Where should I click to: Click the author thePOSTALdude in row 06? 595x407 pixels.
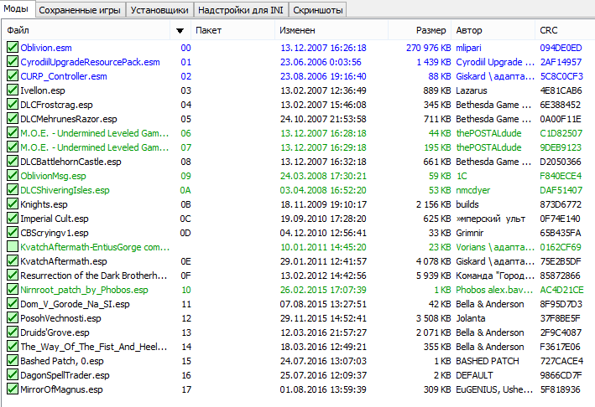[x=488, y=133]
